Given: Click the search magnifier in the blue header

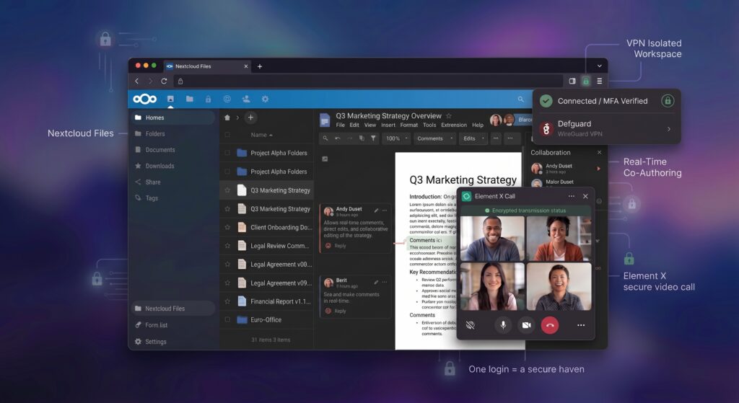Looking at the screenshot, I should (x=520, y=99).
